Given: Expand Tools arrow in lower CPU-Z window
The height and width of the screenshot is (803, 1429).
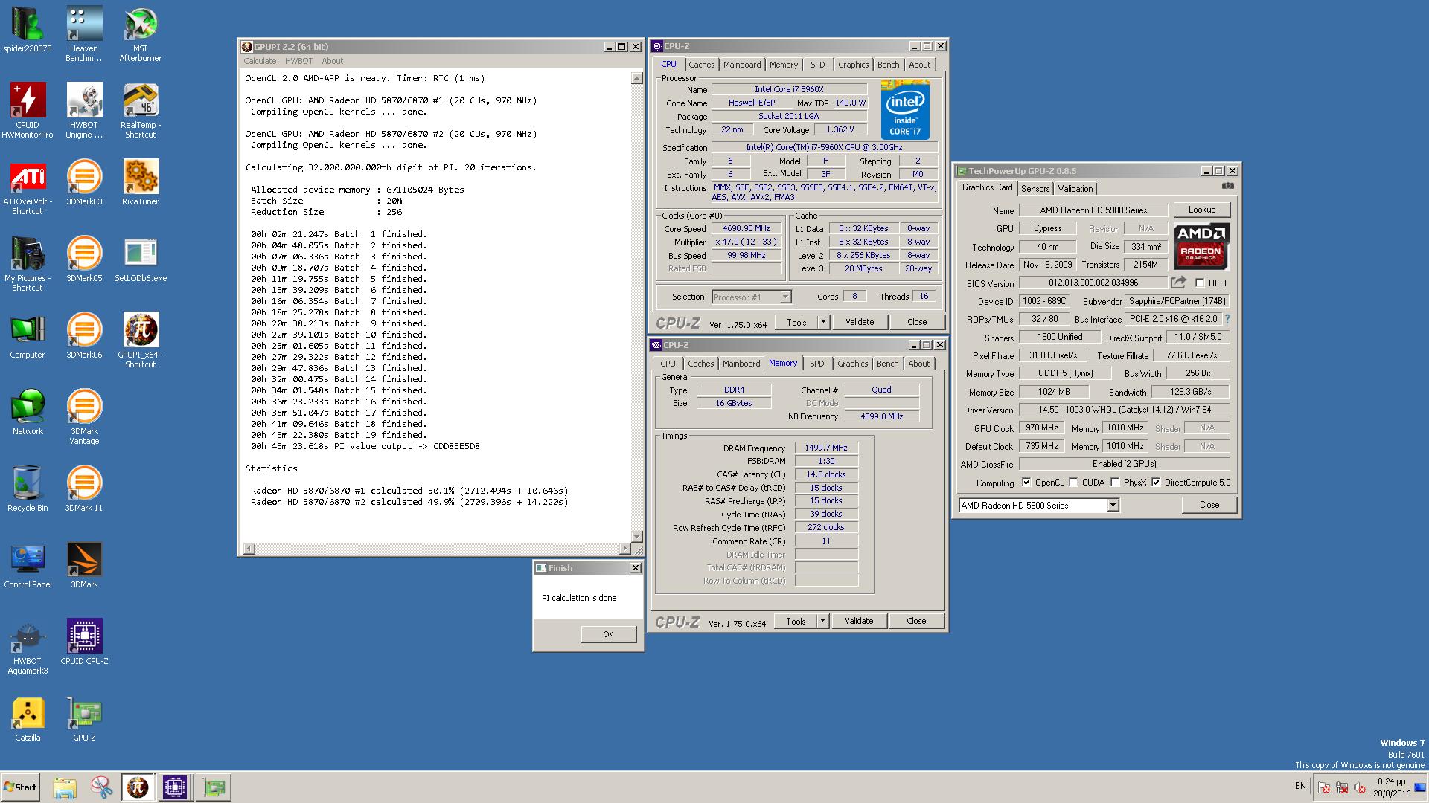Looking at the screenshot, I should pyautogui.click(x=822, y=621).
